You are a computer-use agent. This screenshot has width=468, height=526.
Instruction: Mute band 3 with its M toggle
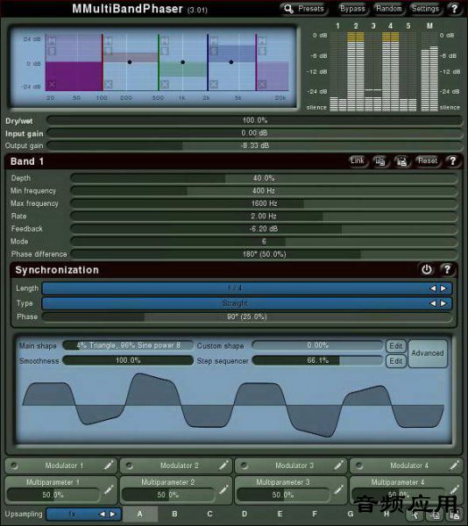pos(164,41)
